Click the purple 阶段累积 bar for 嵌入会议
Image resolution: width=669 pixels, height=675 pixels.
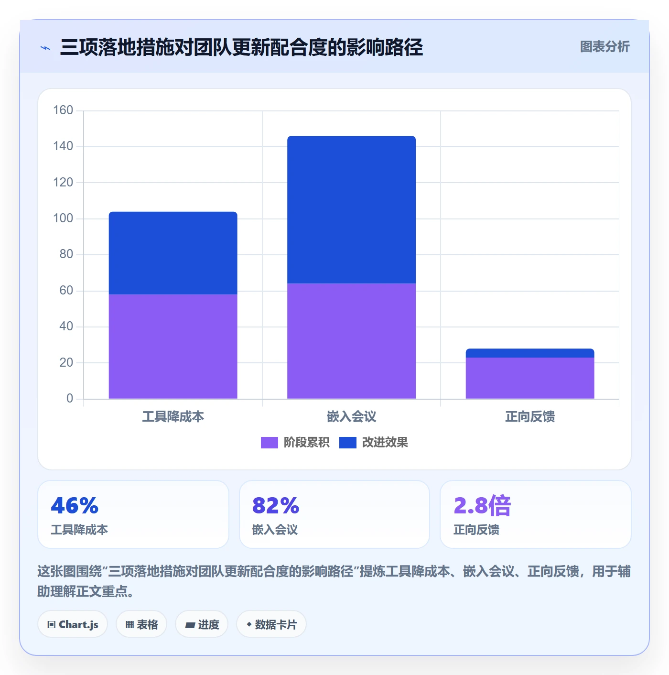pos(351,341)
